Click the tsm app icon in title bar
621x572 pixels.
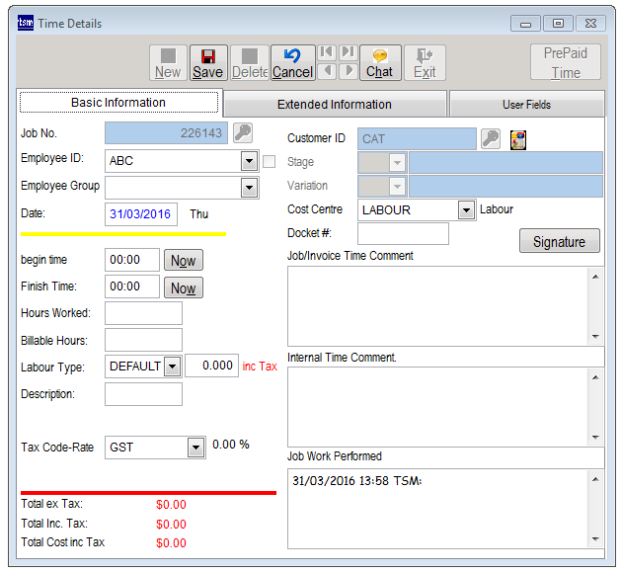26,23
